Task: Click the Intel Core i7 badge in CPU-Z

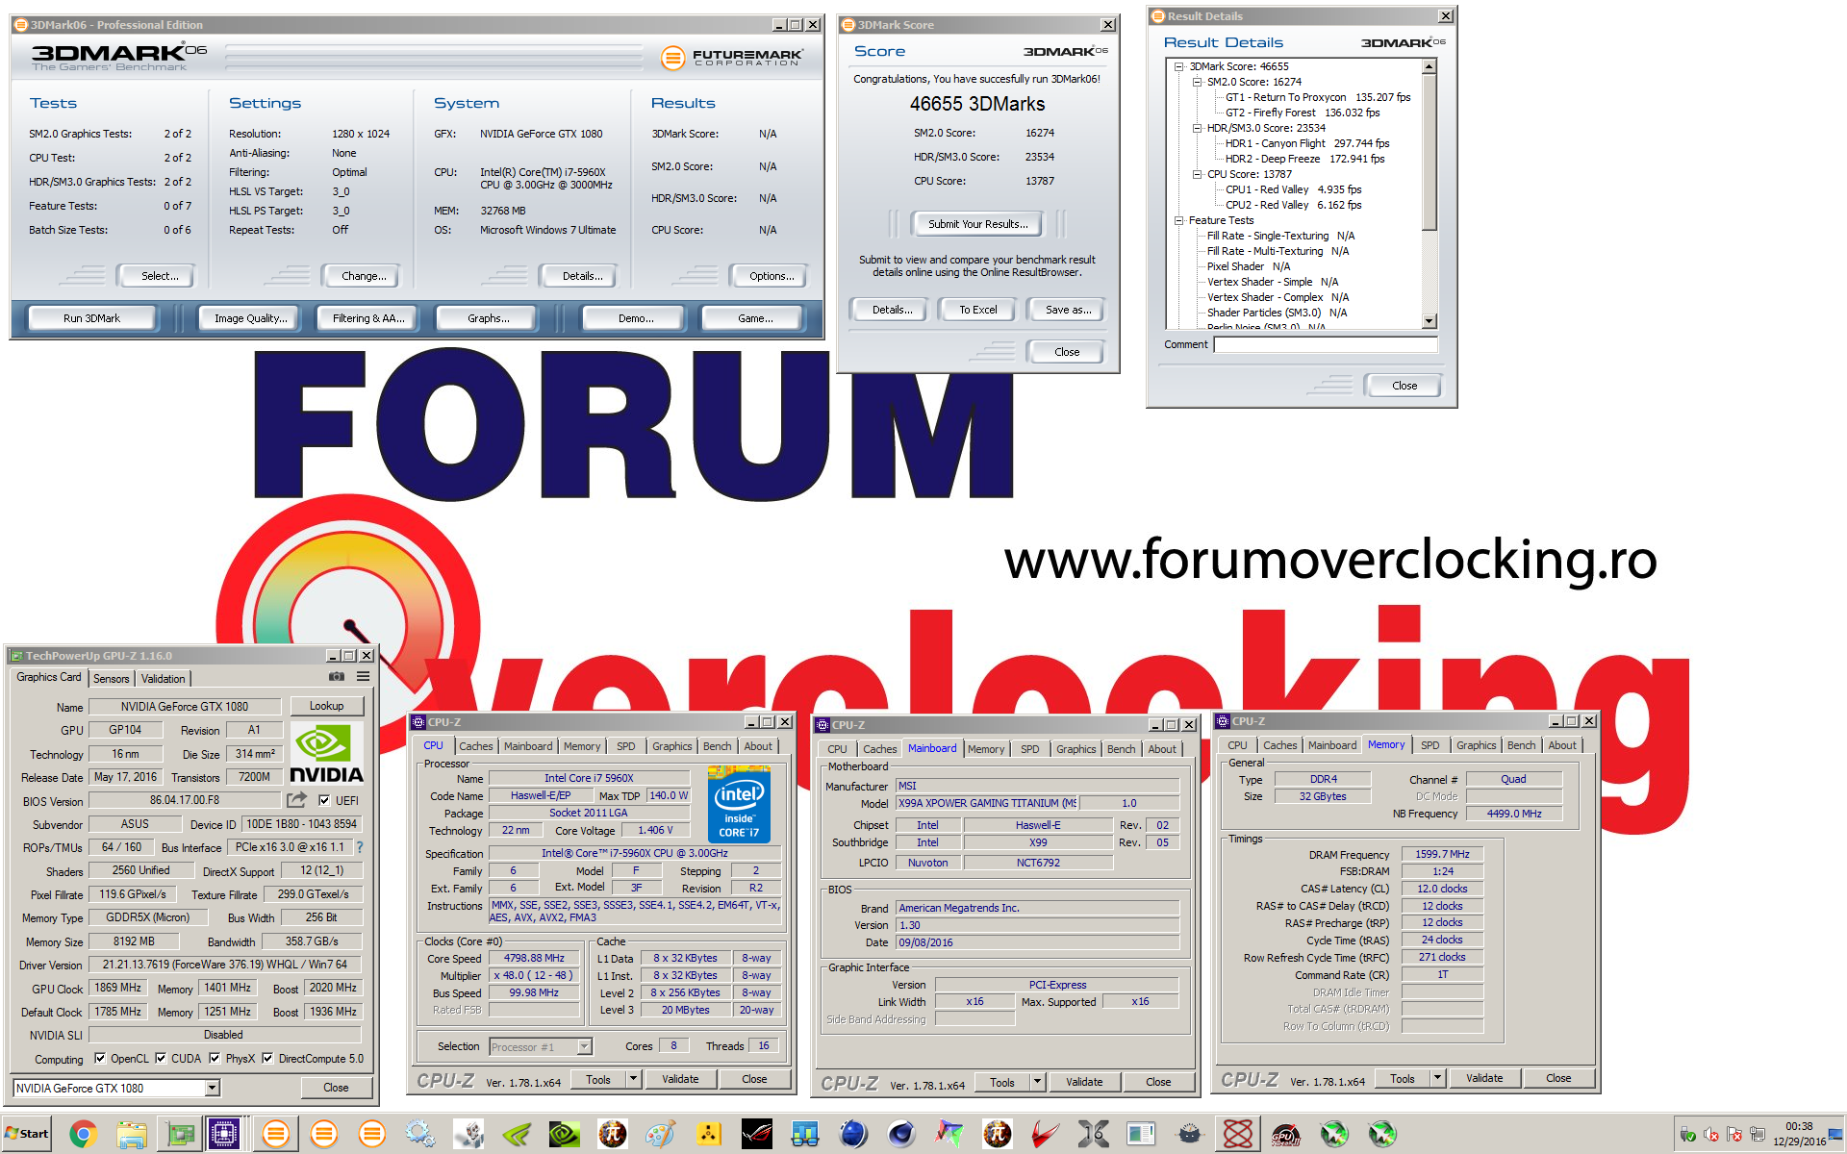Action: 739,804
